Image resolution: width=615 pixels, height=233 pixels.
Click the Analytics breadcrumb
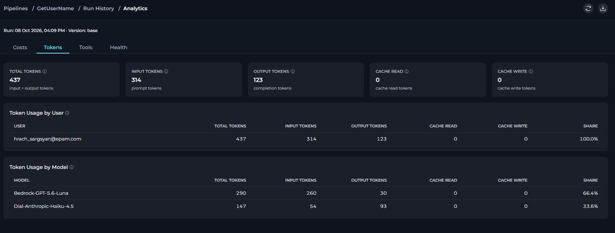click(x=135, y=8)
